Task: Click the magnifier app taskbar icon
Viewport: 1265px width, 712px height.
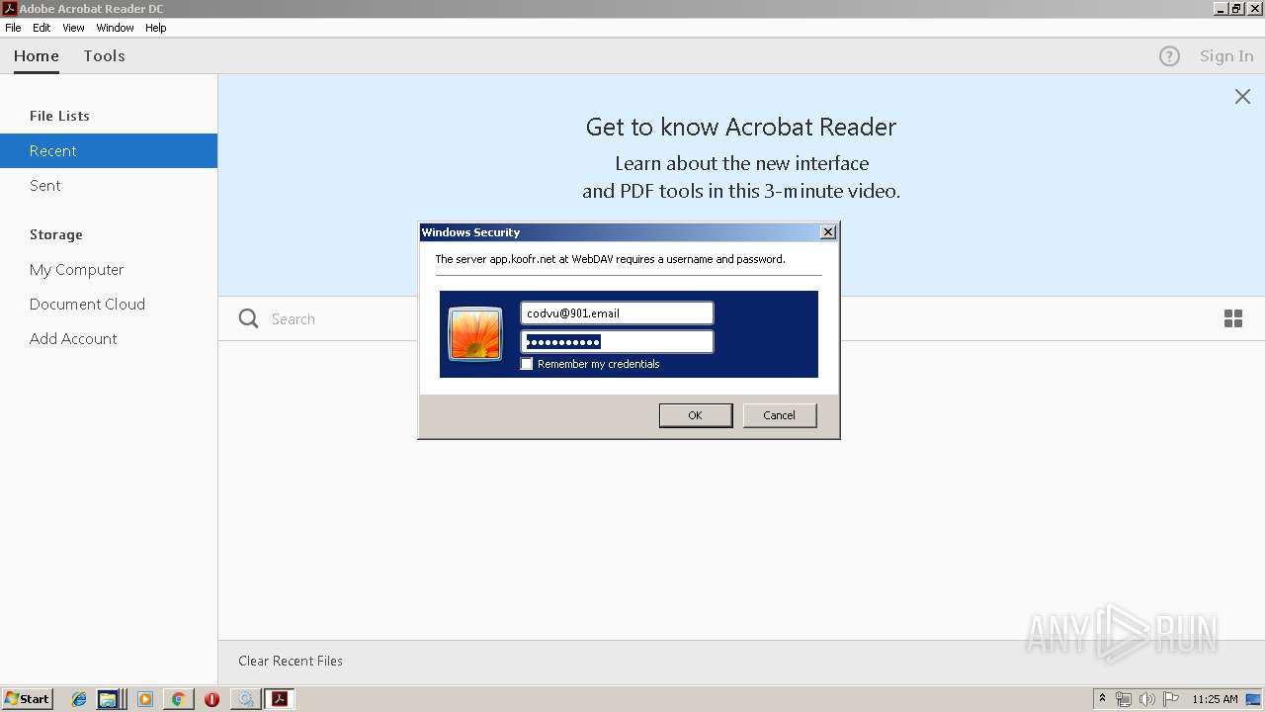Action: tap(244, 699)
